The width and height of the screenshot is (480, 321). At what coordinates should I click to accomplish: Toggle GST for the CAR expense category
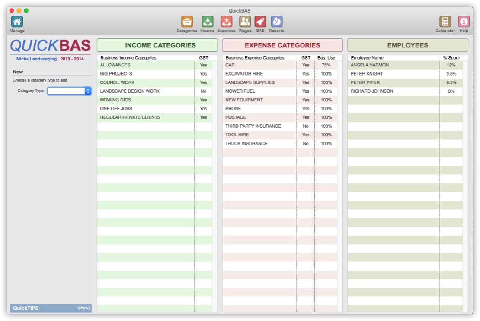[x=305, y=65]
